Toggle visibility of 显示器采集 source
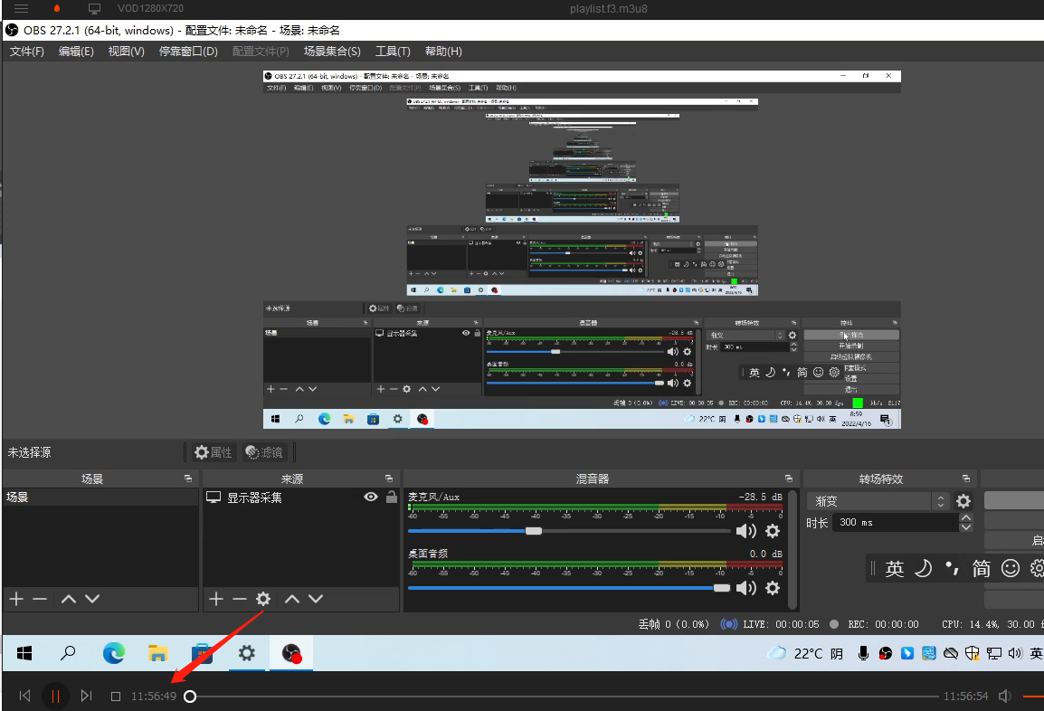 (x=371, y=497)
